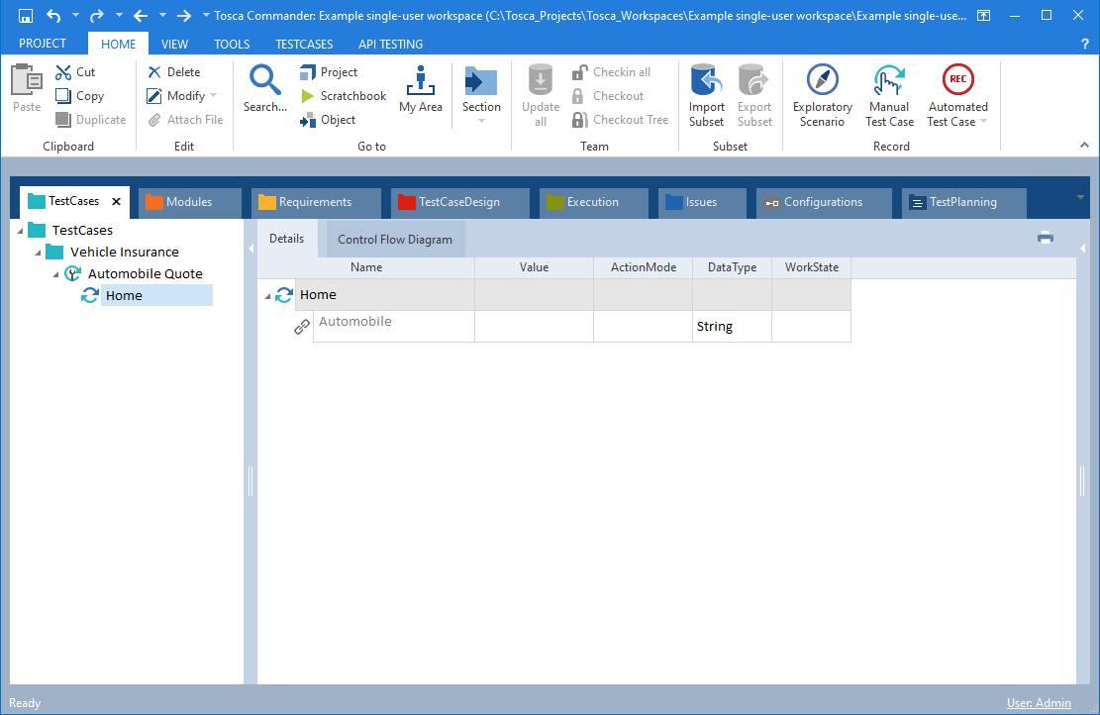The width and height of the screenshot is (1100, 715).
Task: Click the Import Subset icon
Action: (x=707, y=80)
